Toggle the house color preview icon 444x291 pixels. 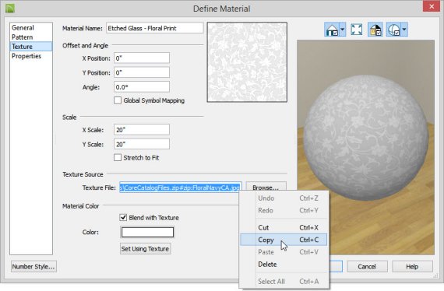pyautogui.click(x=375, y=30)
